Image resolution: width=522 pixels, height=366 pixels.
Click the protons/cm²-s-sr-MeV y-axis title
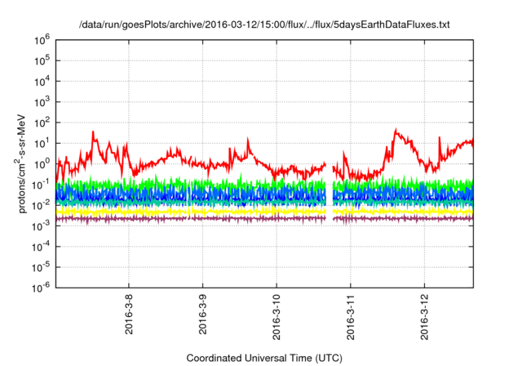tap(21, 163)
